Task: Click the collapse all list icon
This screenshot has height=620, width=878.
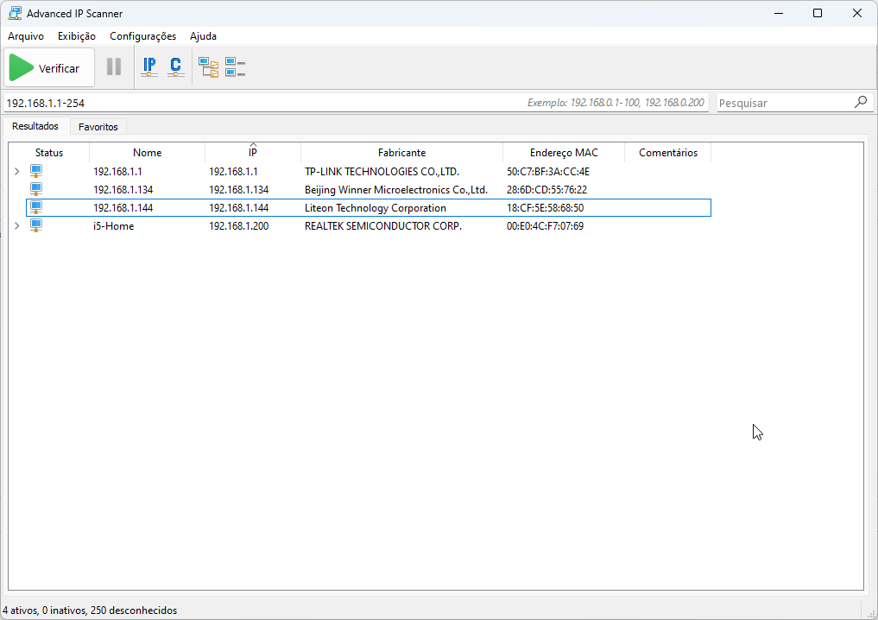Action: tap(235, 67)
